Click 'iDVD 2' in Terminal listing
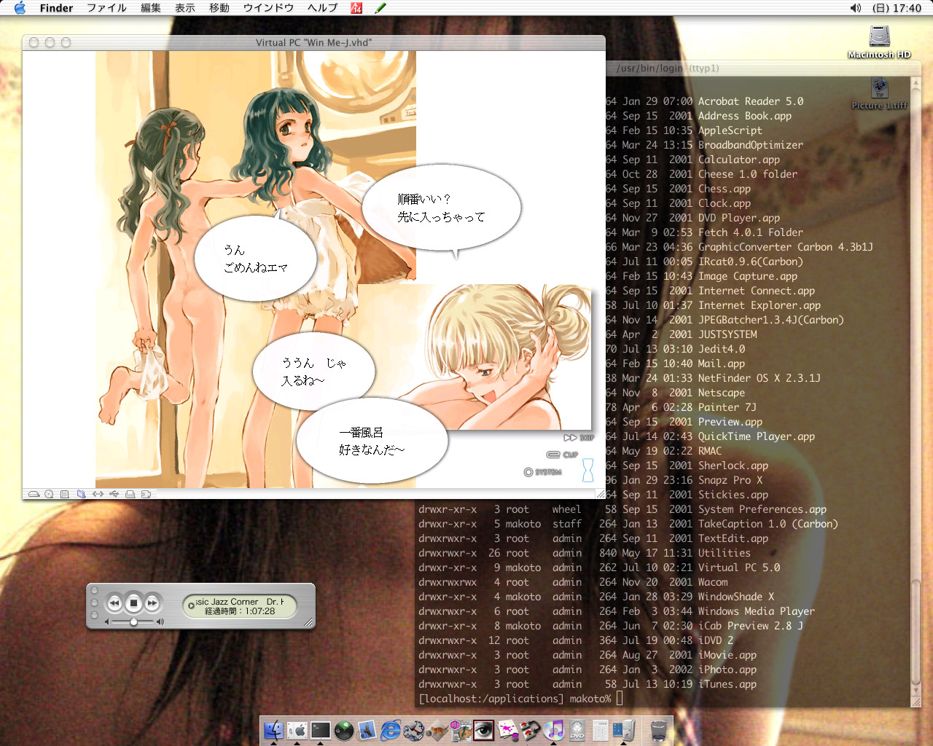933x746 pixels. click(x=716, y=640)
